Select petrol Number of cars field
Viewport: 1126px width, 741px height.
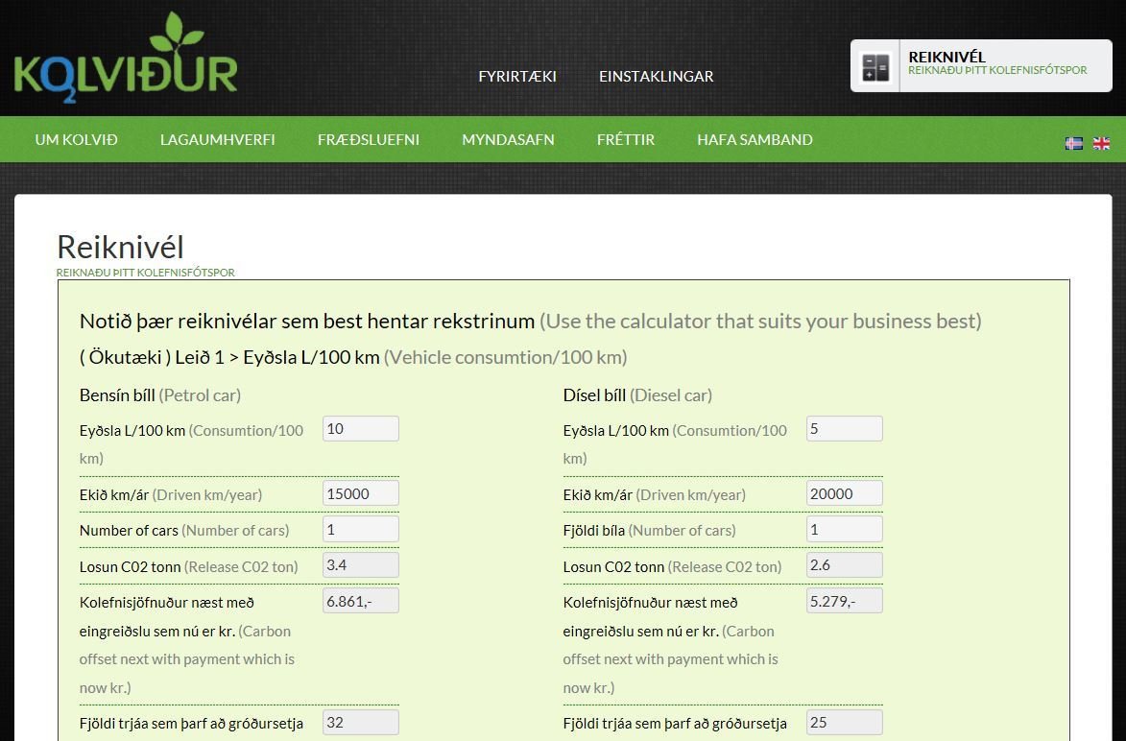(x=360, y=529)
